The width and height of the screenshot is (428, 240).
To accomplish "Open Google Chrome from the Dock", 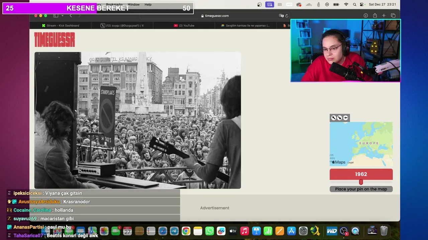I will (186, 231).
